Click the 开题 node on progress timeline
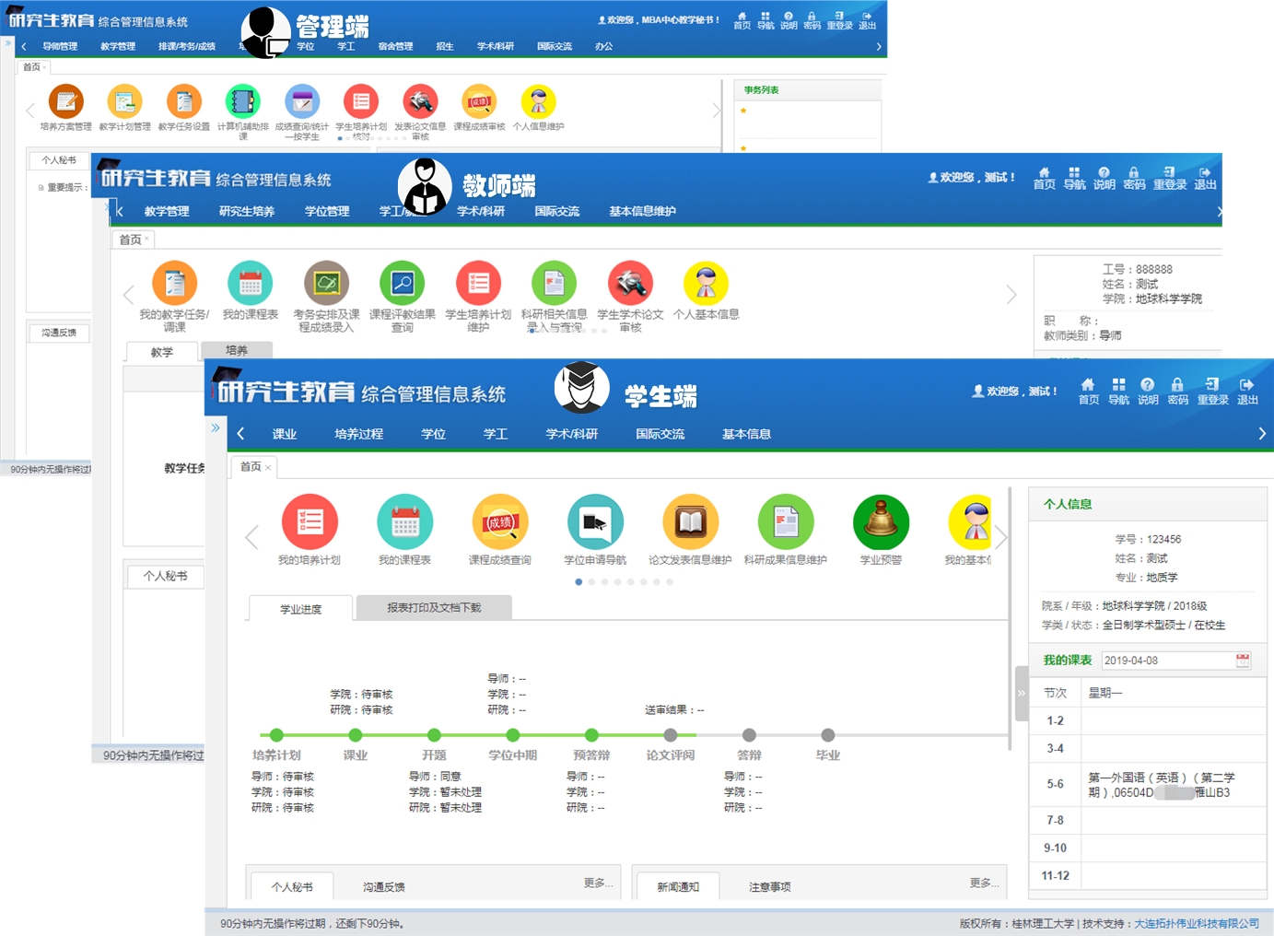The height and width of the screenshot is (936, 1274). click(x=434, y=735)
